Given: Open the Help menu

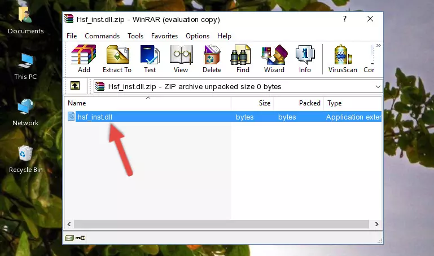Looking at the screenshot, I should pos(224,36).
